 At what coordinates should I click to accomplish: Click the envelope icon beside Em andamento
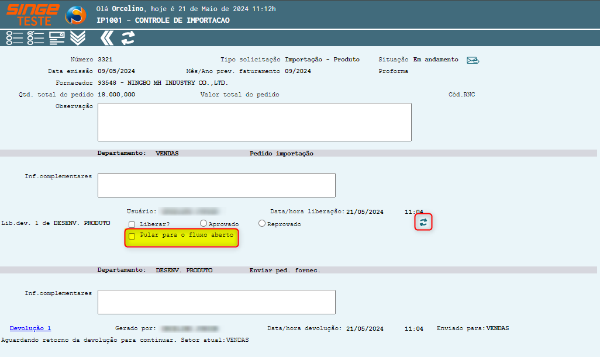[473, 60]
